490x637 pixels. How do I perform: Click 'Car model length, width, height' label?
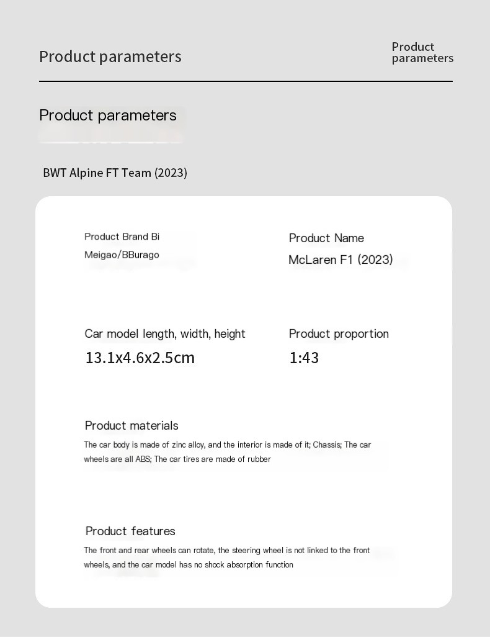tap(165, 334)
